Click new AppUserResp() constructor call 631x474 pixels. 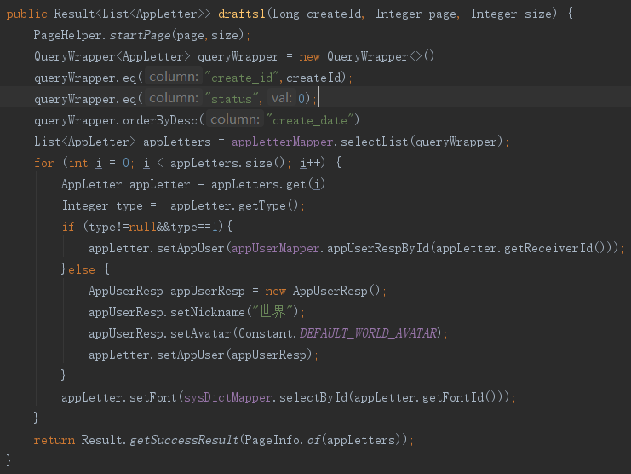pos(323,292)
